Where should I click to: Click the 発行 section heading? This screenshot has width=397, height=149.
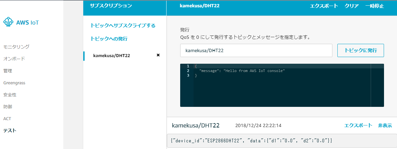point(185,30)
